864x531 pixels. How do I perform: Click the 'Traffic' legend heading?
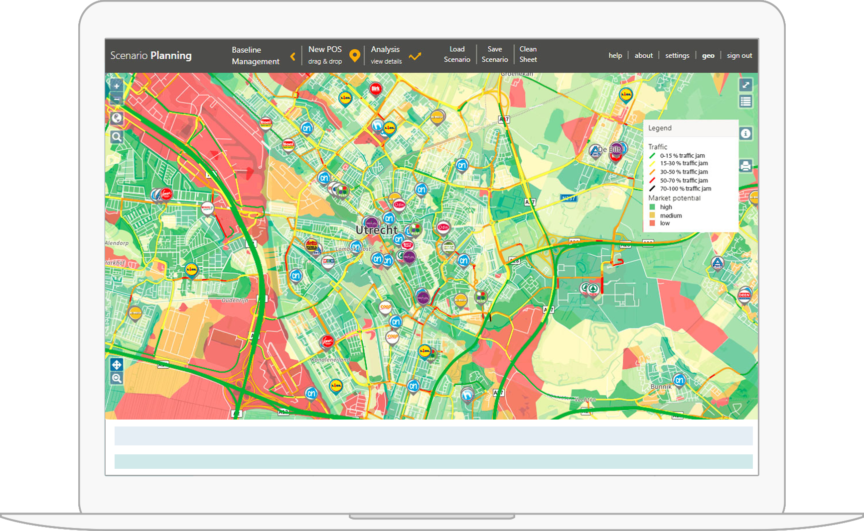click(658, 147)
